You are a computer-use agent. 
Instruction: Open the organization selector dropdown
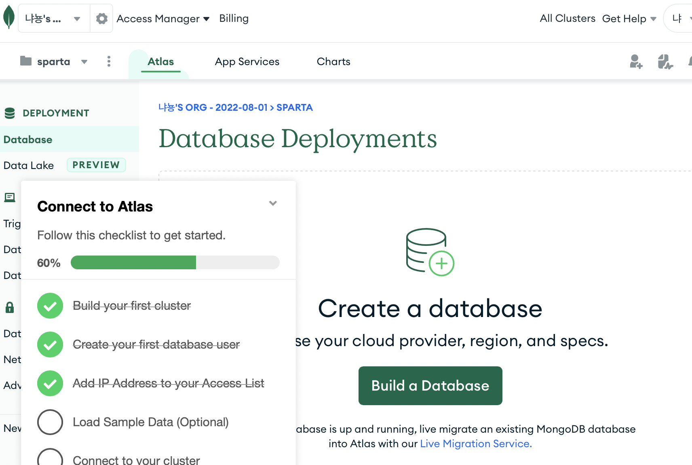(54, 19)
